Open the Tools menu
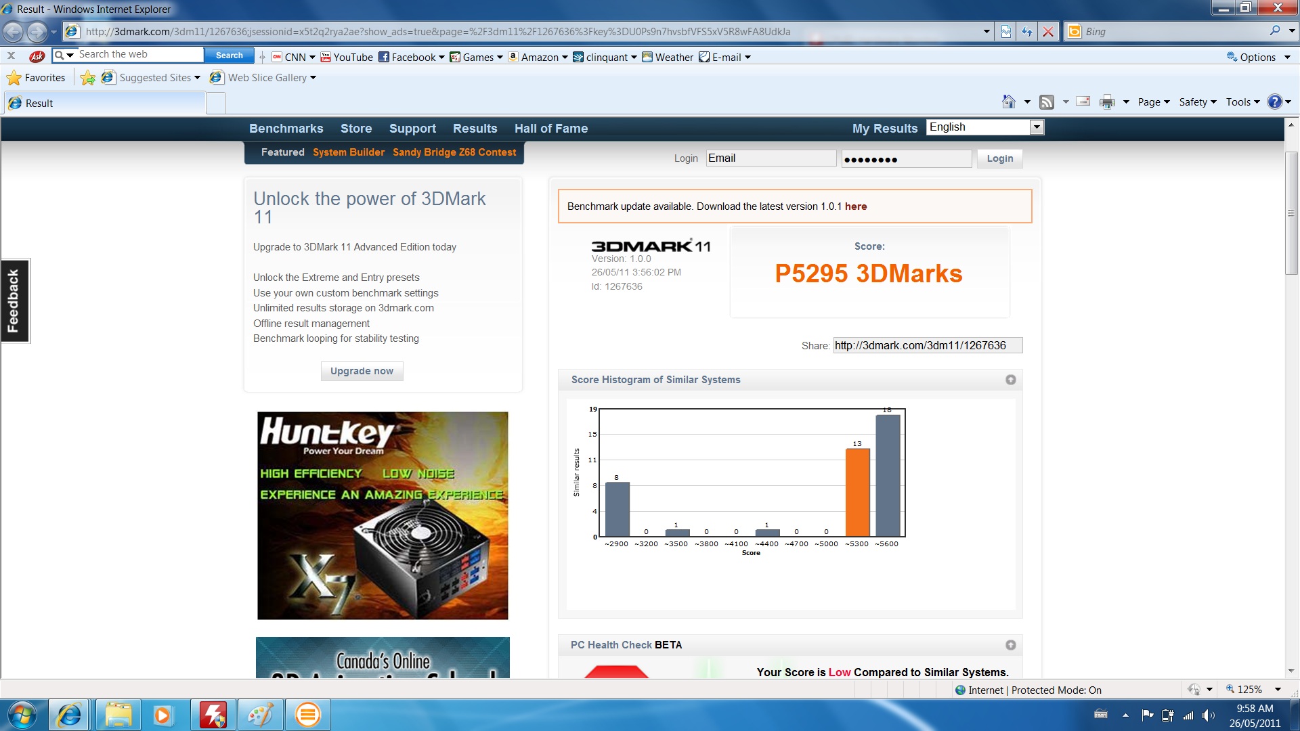 (1242, 102)
